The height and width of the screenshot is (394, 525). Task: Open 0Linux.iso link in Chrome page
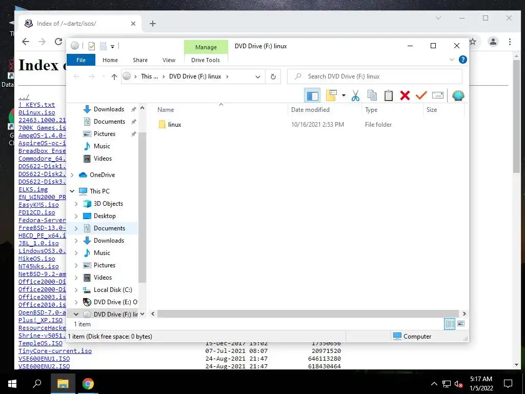point(37,112)
